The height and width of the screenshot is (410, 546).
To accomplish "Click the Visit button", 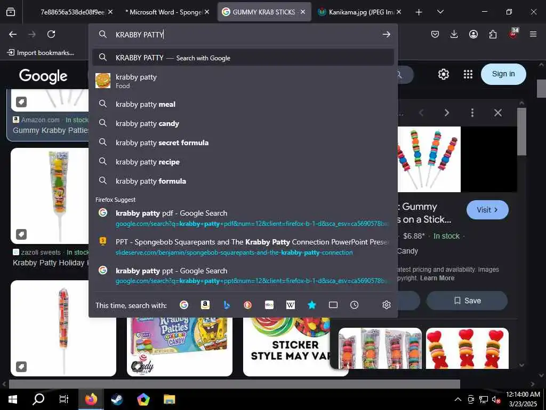I will coord(487,209).
